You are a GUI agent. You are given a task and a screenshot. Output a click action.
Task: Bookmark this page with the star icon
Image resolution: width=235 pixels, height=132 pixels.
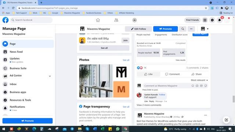coord(206,8)
